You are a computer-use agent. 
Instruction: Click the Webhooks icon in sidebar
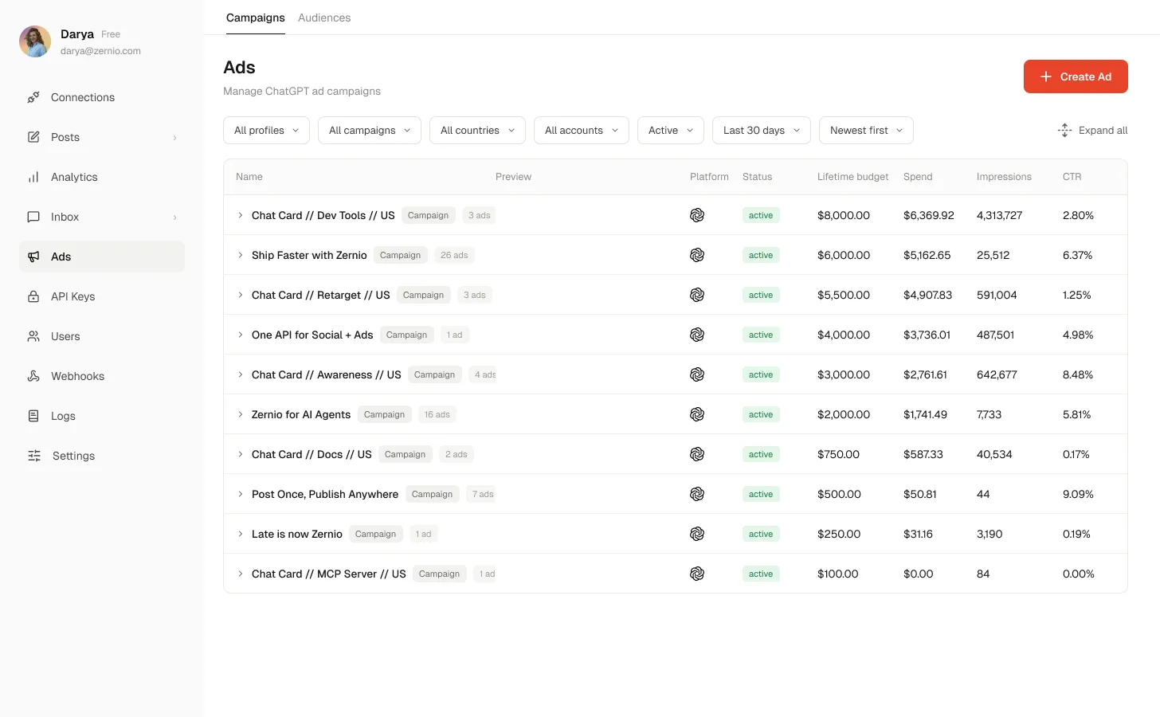pyautogui.click(x=33, y=376)
